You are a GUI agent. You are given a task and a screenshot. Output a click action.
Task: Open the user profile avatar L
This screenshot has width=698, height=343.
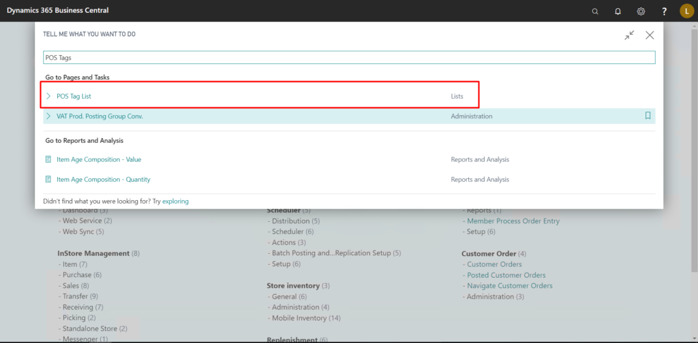(687, 11)
